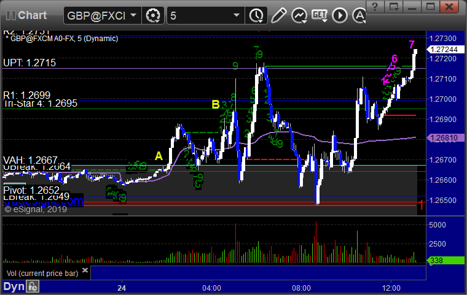Click the 24 date axis label

[122, 288]
